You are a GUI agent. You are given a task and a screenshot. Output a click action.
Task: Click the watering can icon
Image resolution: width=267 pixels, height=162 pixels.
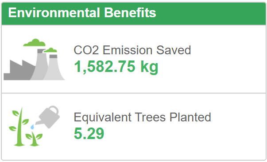pyautogui.click(x=48, y=117)
